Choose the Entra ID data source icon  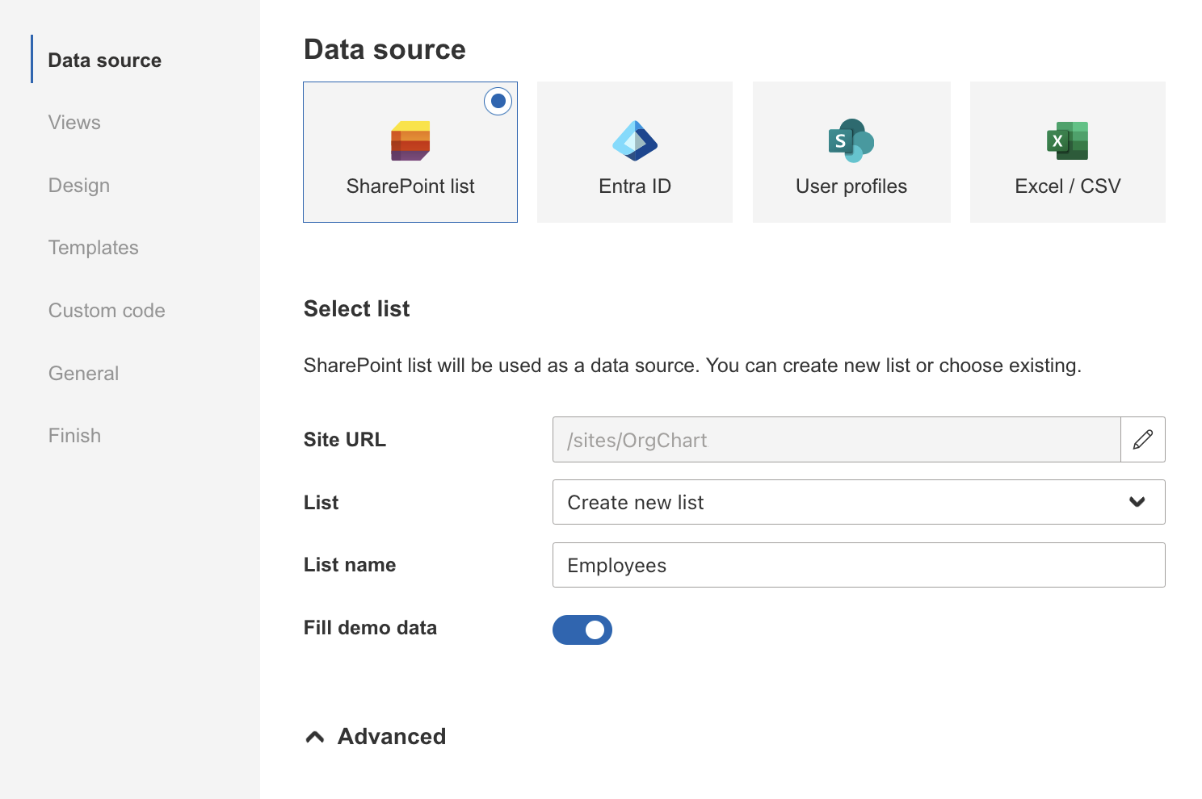coord(634,152)
